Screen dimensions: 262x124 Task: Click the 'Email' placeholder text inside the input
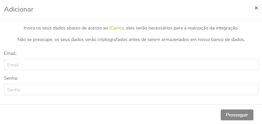click(13, 65)
